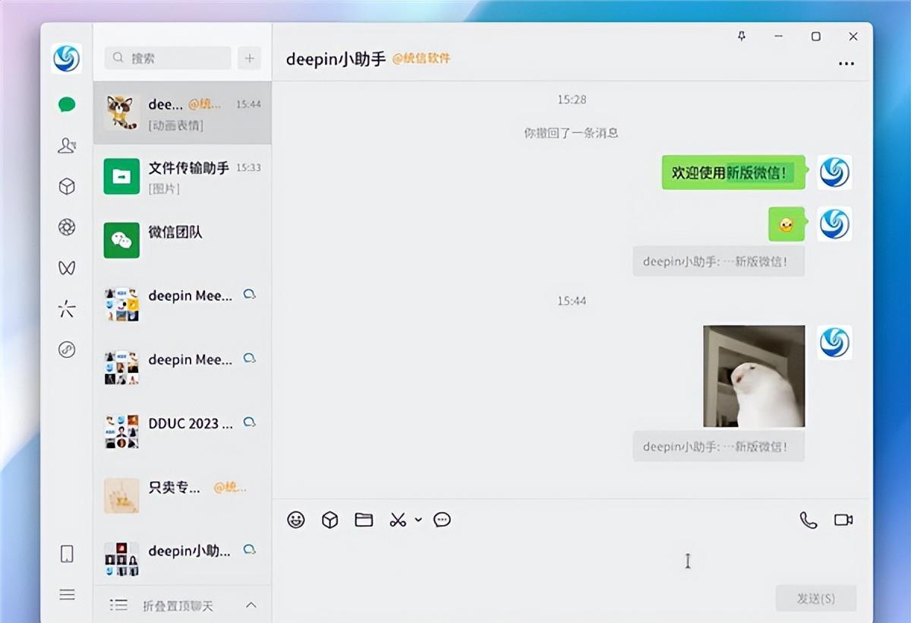Toggle the phone linking icon at sidebar bottom

click(x=67, y=555)
